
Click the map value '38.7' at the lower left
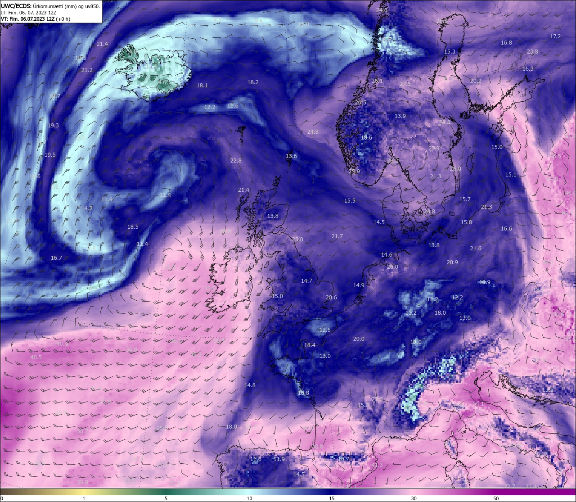coord(82,431)
